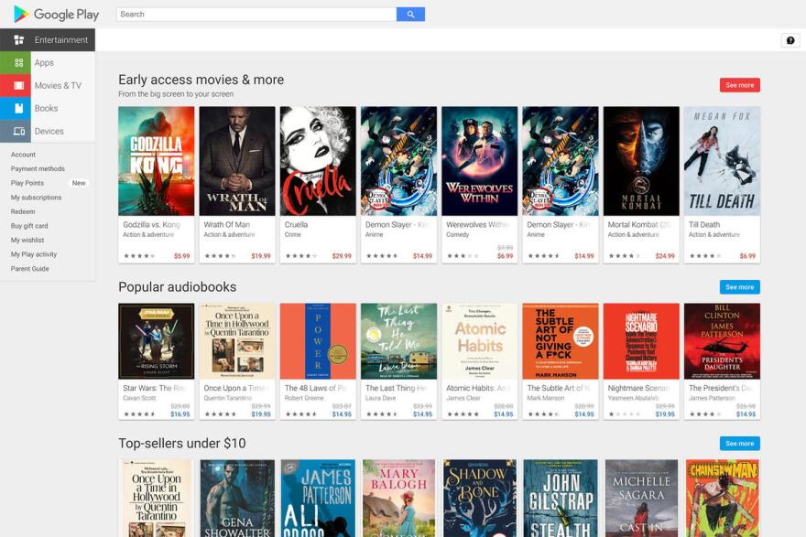Open the blue Books icon
The height and width of the screenshot is (537, 806).
16,109
